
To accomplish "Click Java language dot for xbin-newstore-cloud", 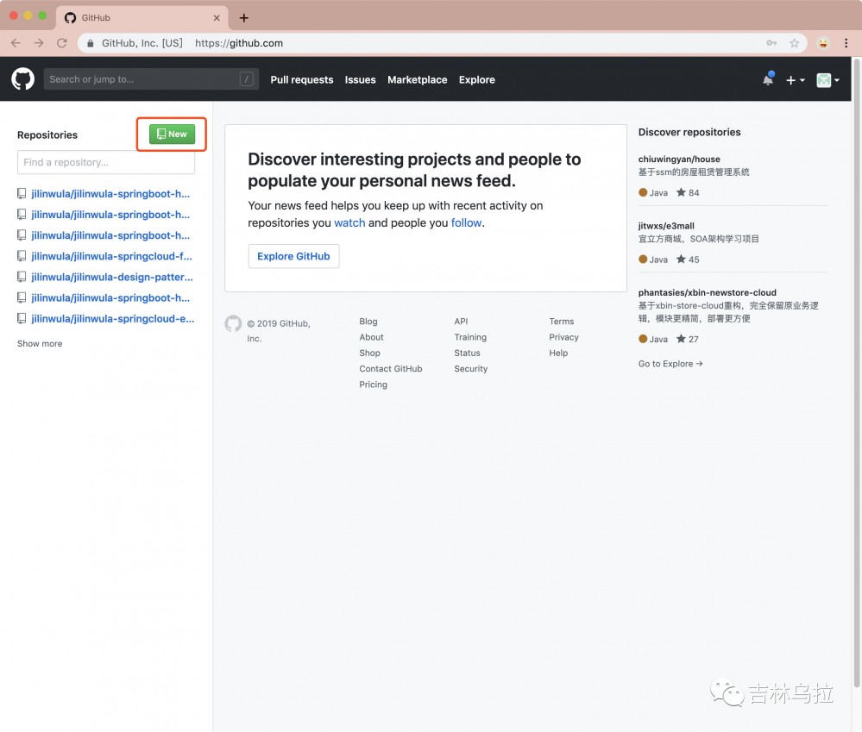I will [643, 339].
